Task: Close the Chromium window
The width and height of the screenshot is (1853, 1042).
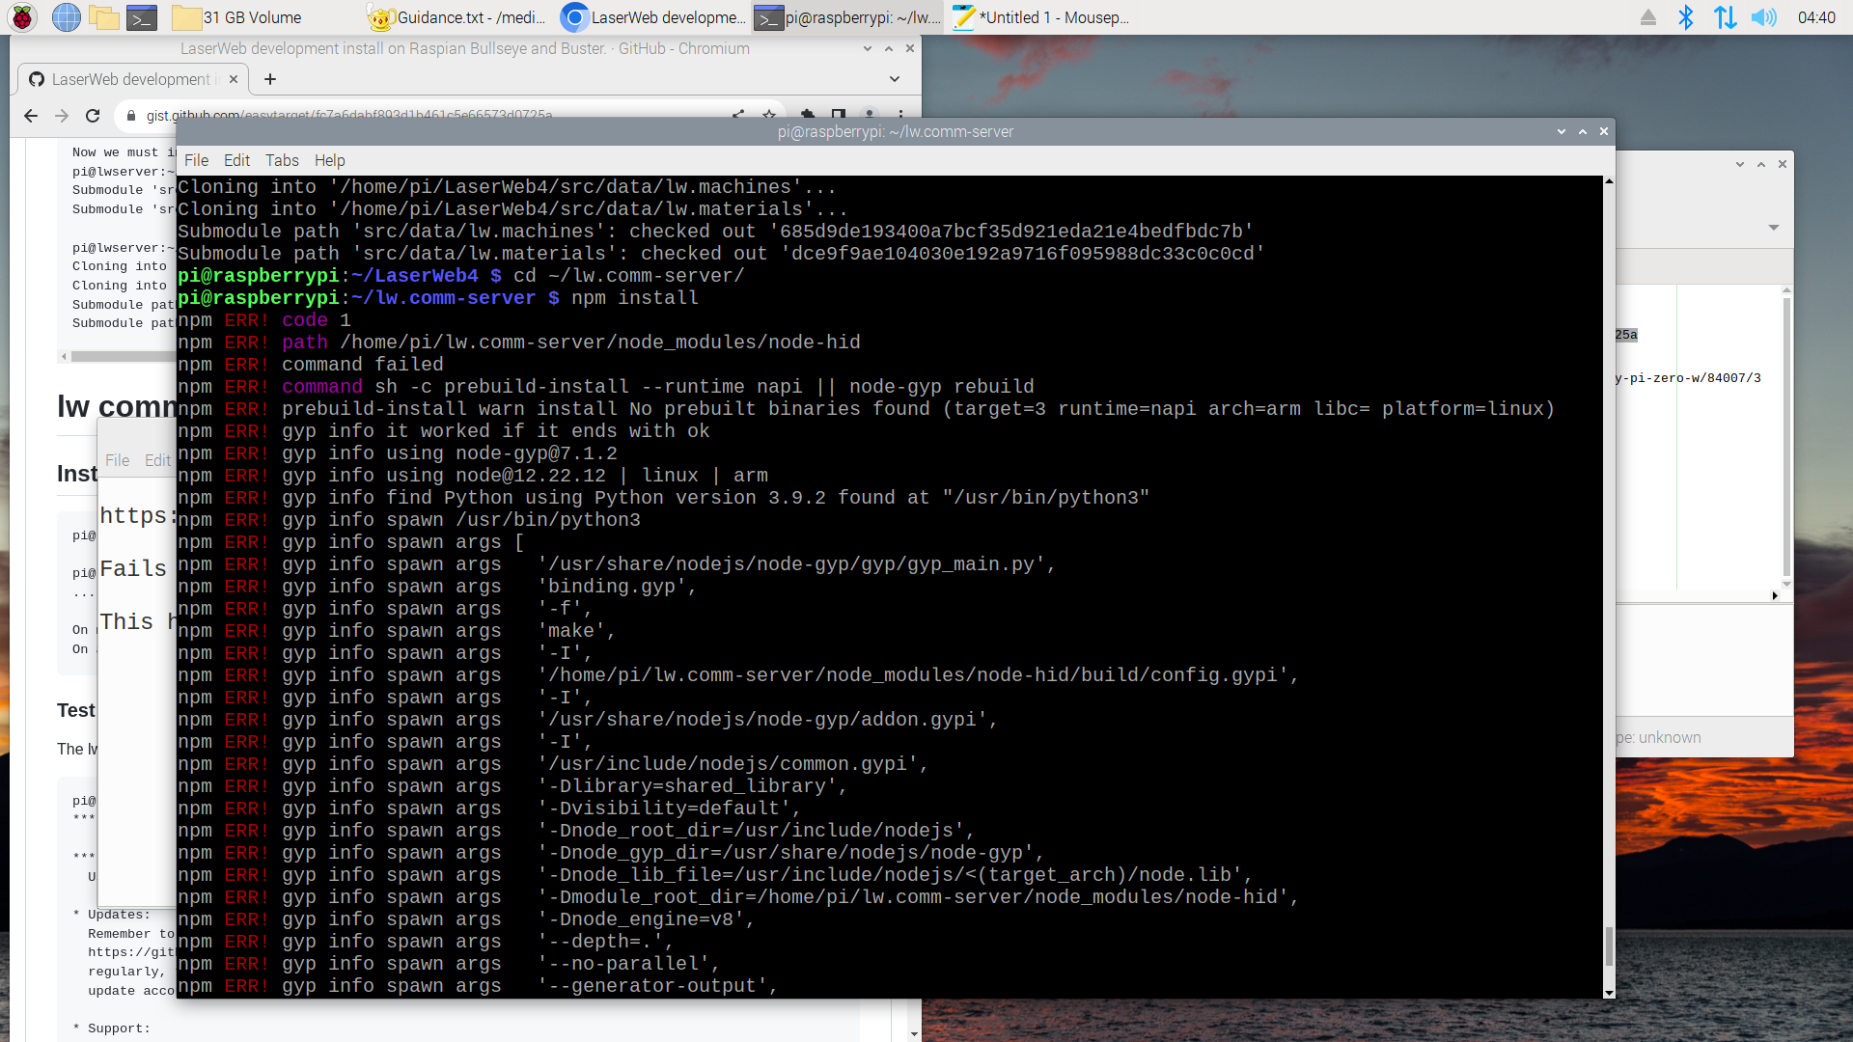Action: coord(910,48)
